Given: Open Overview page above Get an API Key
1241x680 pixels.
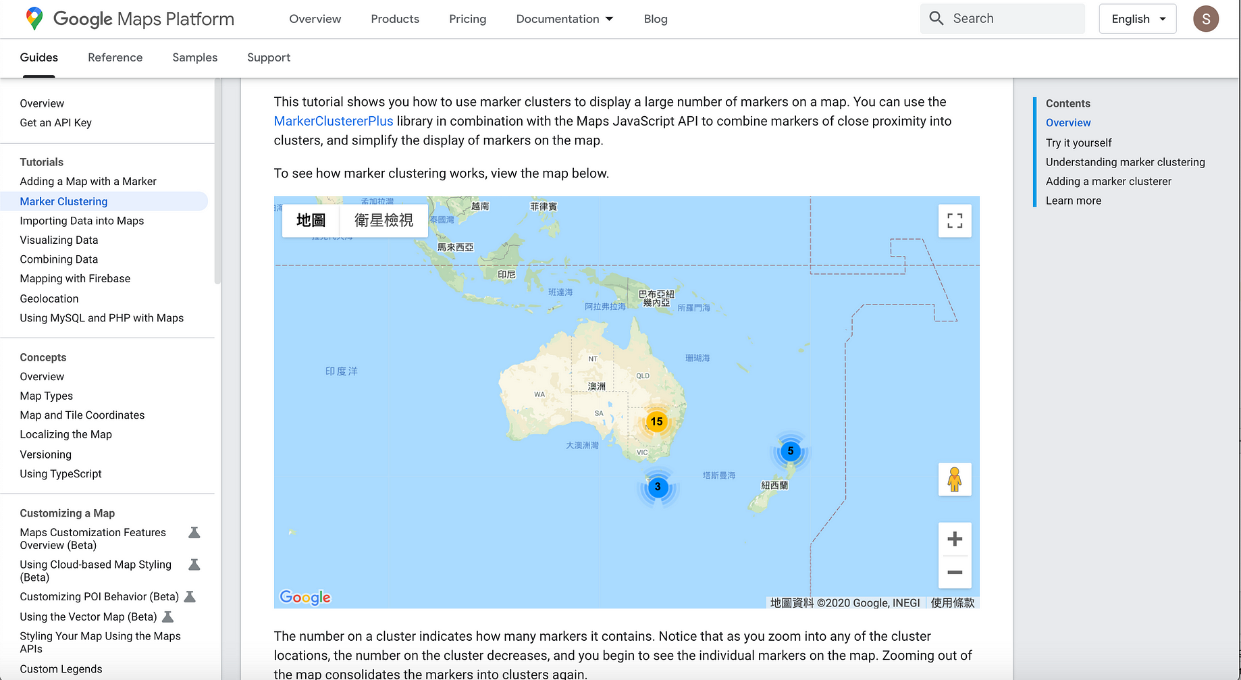Looking at the screenshot, I should tap(42, 103).
